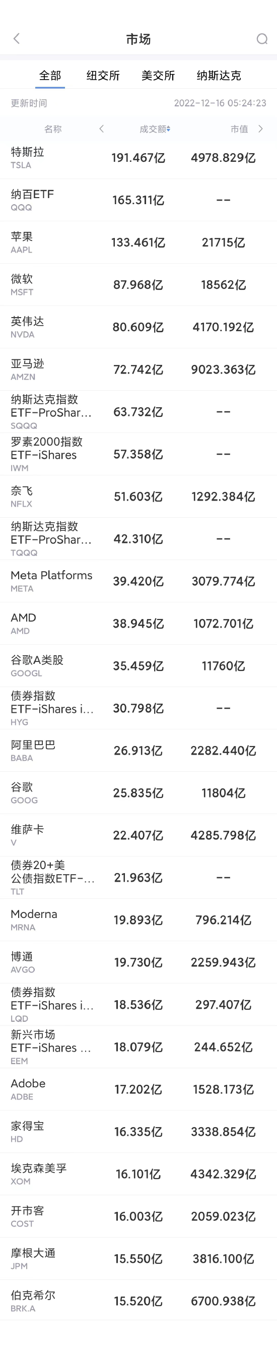Open the Meta Platforms stock row

coord(138,581)
